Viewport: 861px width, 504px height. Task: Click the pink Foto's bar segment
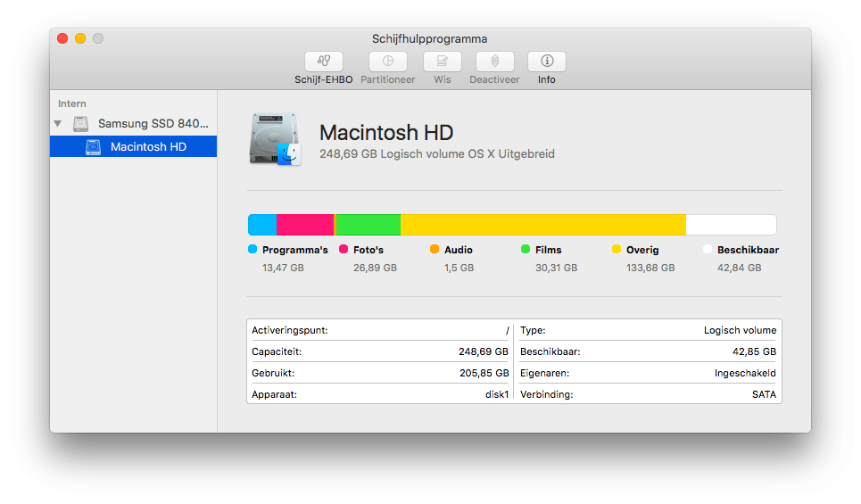click(305, 225)
